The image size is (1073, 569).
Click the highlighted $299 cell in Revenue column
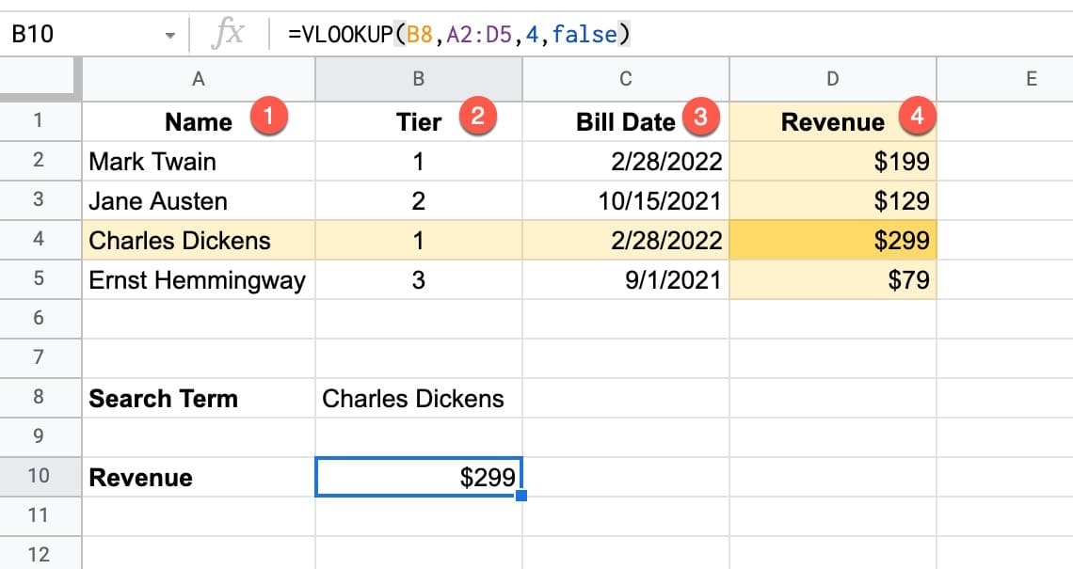click(x=832, y=240)
